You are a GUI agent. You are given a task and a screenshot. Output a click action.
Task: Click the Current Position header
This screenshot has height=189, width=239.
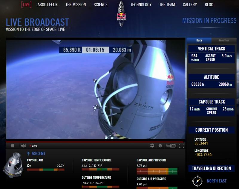tap(212, 130)
